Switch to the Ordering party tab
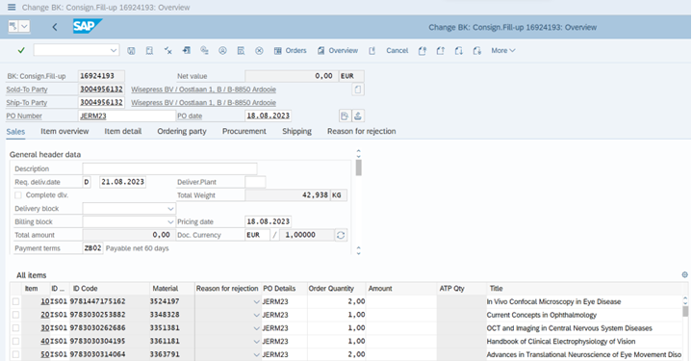Screen dimensions: 692x361 pyautogui.click(x=182, y=132)
